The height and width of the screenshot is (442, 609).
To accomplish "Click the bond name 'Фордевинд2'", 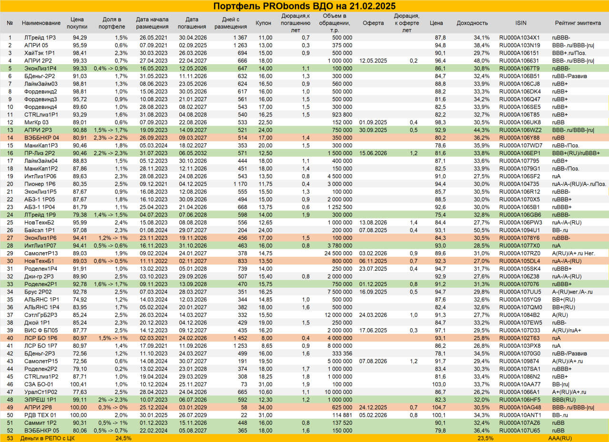I will [40, 91].
